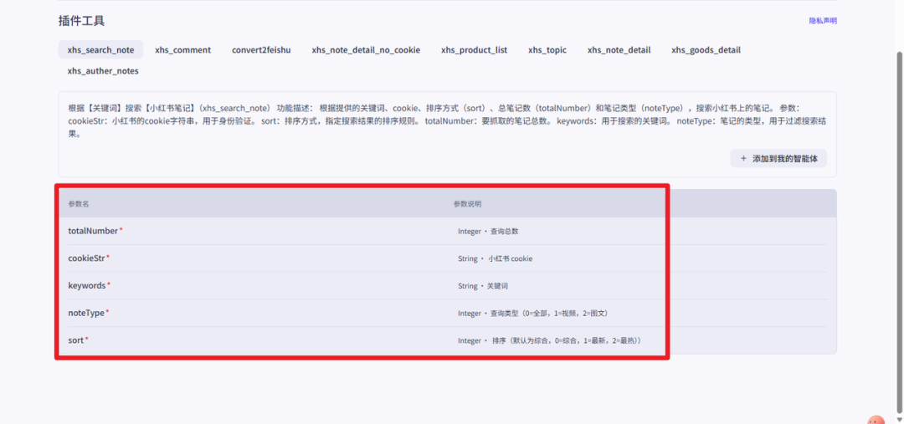
Task: Click the vertical page scrollbar thumb
Action: (899, 231)
